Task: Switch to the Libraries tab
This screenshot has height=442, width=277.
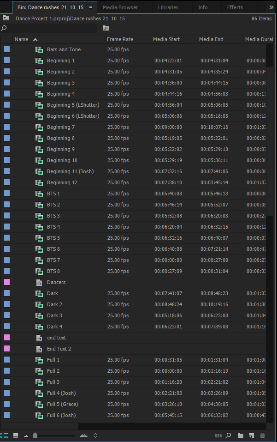Action: [168, 7]
